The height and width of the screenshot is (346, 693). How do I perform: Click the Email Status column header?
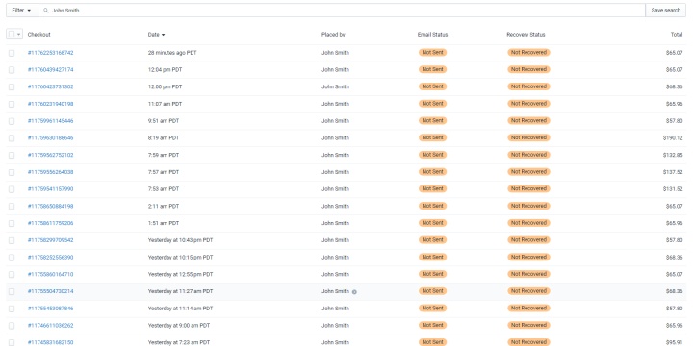433,35
